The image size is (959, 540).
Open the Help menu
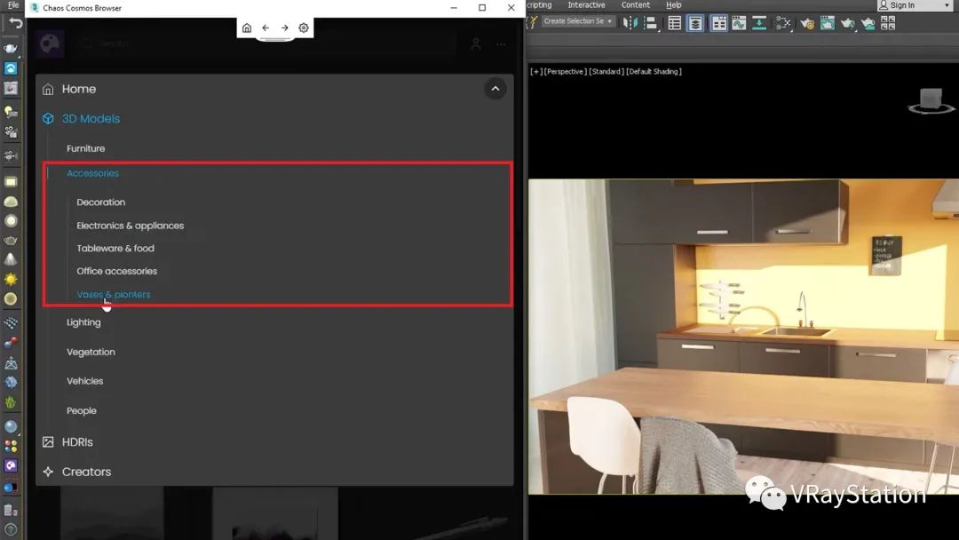pos(673,5)
